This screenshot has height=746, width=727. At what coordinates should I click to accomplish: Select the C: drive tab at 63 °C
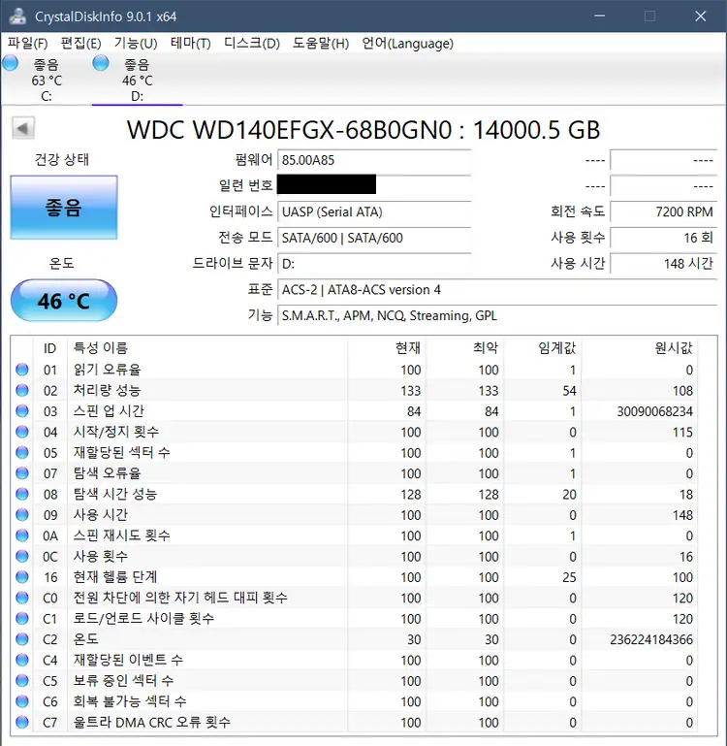tap(47, 80)
